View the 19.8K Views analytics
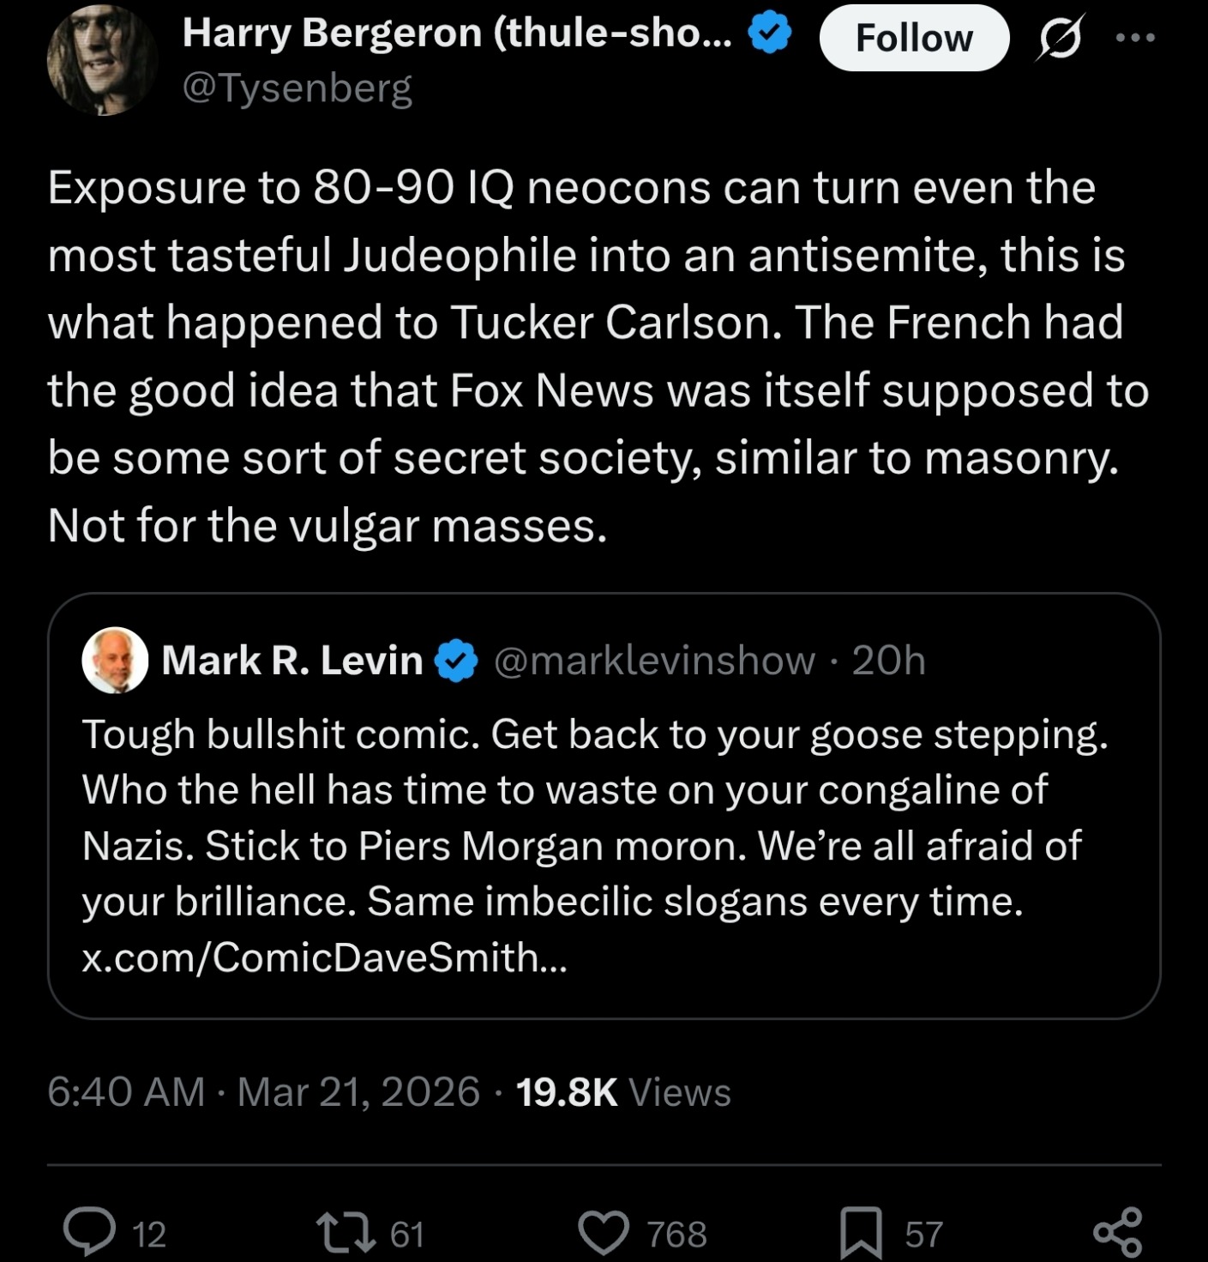Viewport: 1208px width, 1262px height. click(623, 1092)
